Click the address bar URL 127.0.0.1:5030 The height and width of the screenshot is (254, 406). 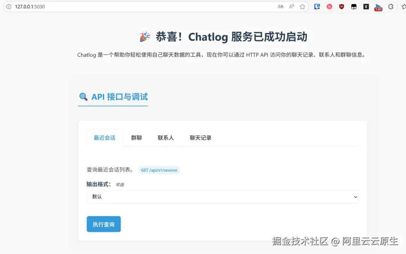coord(30,7)
